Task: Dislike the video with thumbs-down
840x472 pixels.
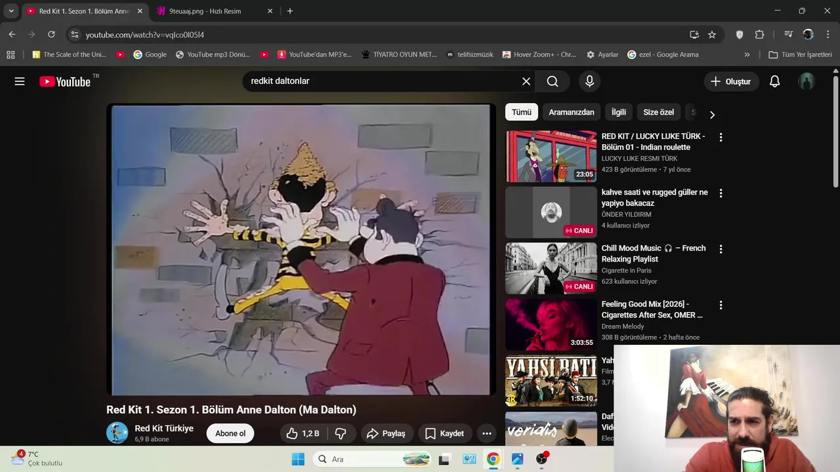Action: pyautogui.click(x=341, y=433)
